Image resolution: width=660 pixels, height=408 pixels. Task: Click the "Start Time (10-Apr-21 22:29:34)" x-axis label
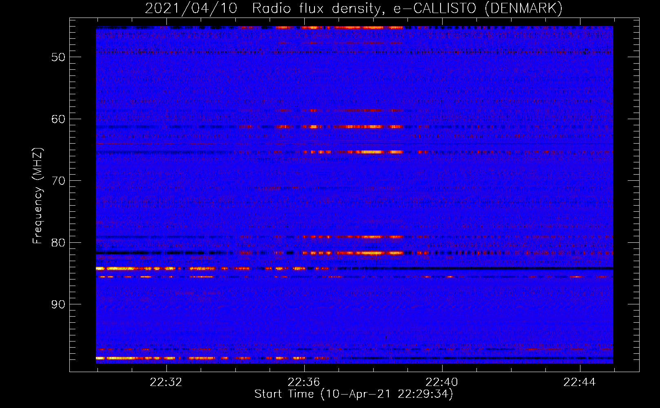354,394
